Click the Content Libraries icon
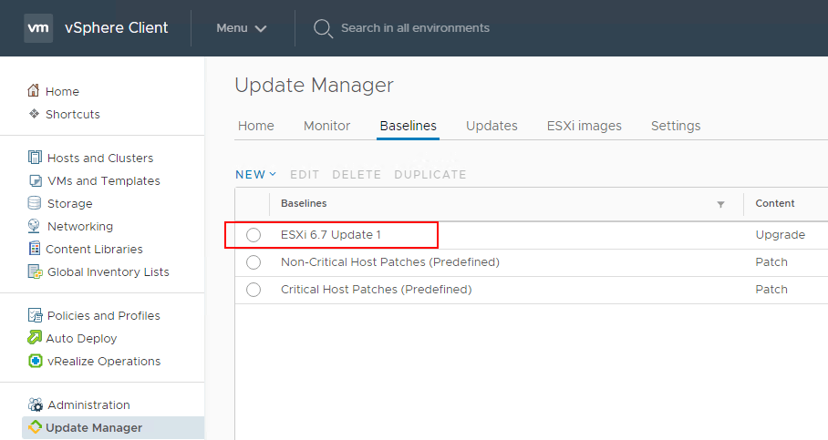Viewport: 828px width, 440px height. [35, 249]
